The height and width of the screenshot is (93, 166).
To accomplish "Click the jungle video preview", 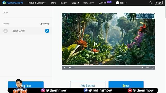I will coord(108,39).
